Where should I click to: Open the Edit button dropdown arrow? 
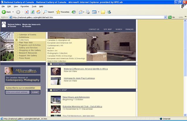[x=98, y=12]
